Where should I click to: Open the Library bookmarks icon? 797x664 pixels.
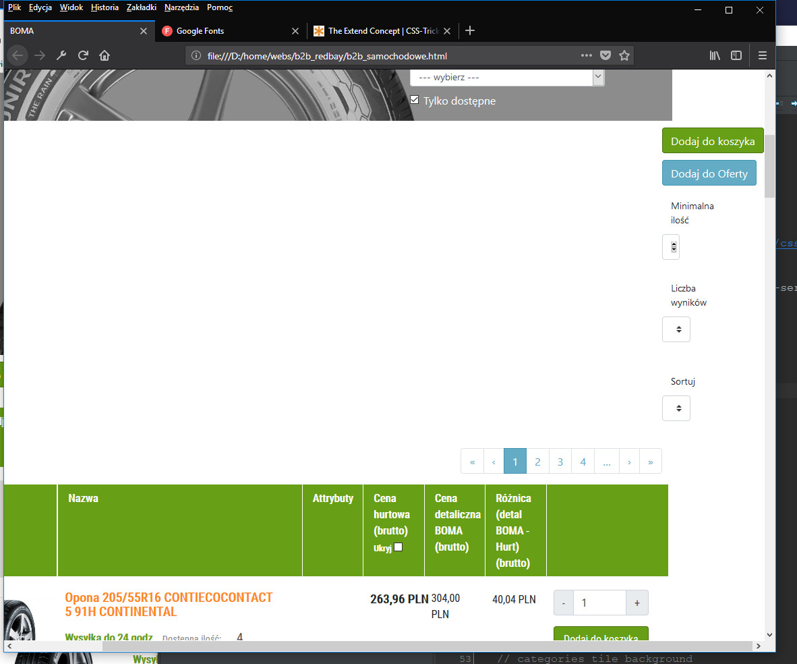coord(715,55)
